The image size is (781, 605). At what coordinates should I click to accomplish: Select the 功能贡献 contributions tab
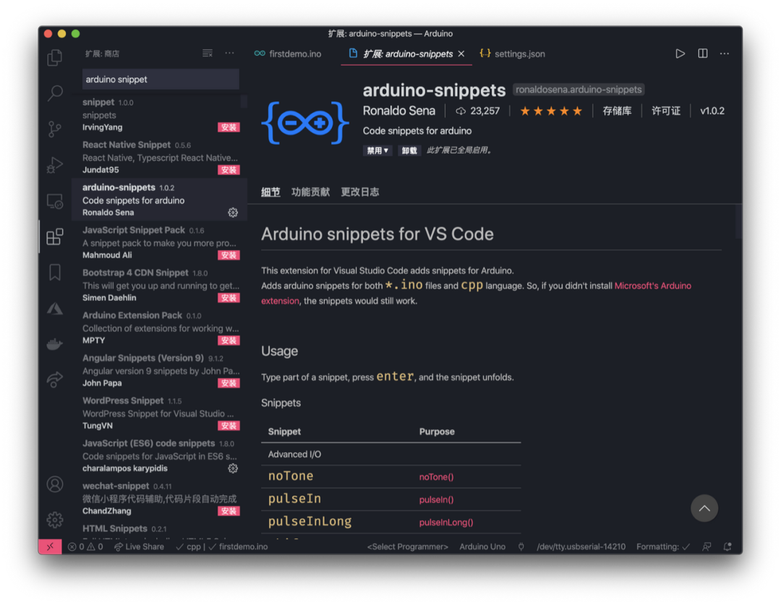(x=310, y=192)
